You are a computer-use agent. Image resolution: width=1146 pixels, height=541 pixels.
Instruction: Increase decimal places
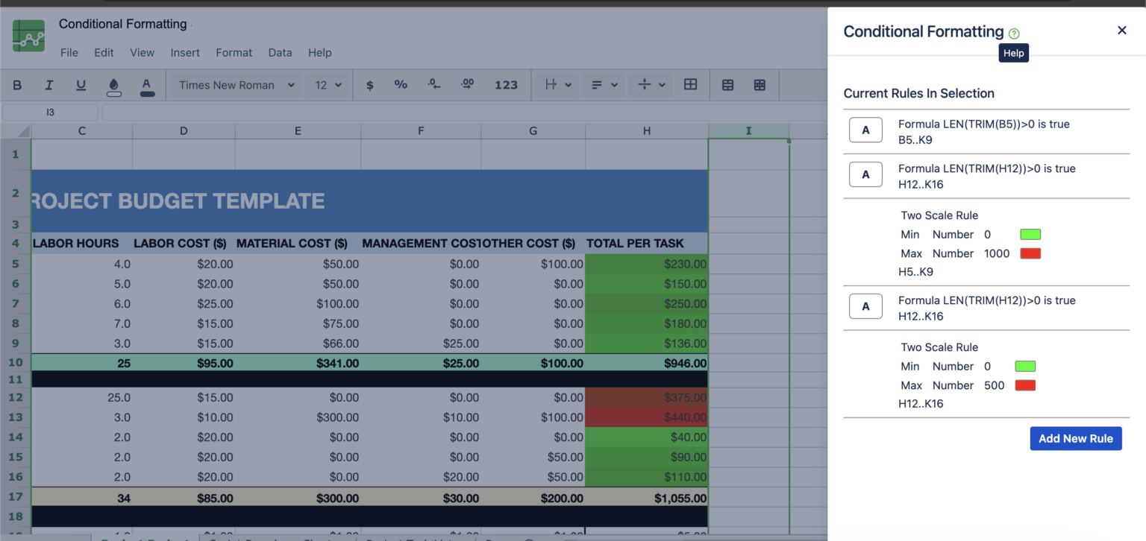click(467, 84)
